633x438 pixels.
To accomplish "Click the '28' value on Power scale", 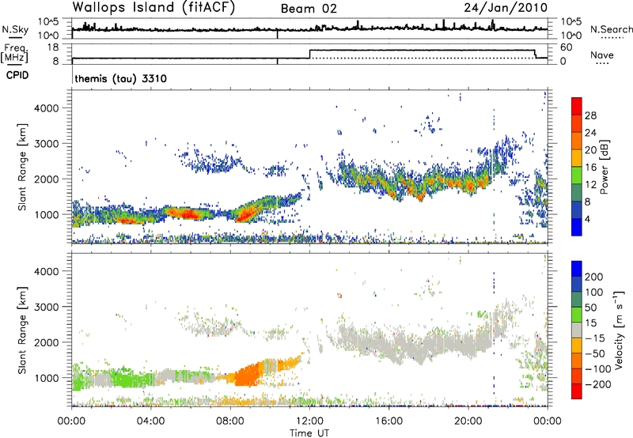I will 590,115.
